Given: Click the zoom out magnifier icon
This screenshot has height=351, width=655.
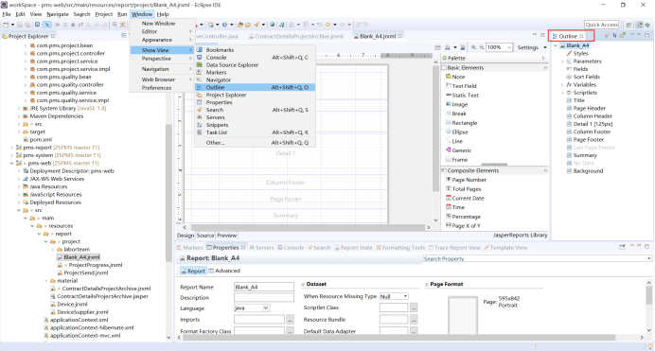Looking at the screenshot, I should (481, 47).
